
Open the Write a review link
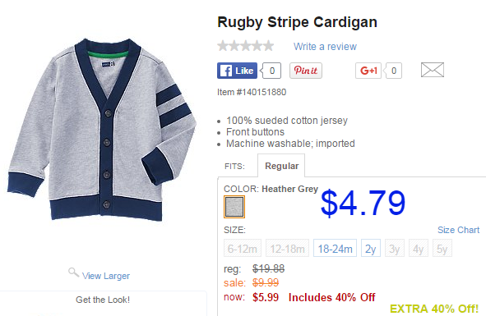point(325,47)
